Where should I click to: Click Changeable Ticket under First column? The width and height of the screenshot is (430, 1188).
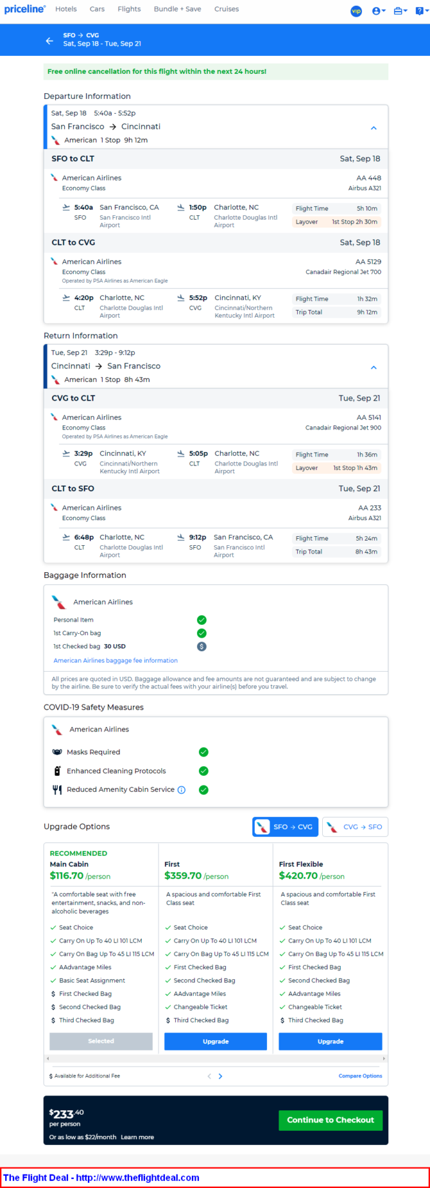click(x=200, y=1007)
